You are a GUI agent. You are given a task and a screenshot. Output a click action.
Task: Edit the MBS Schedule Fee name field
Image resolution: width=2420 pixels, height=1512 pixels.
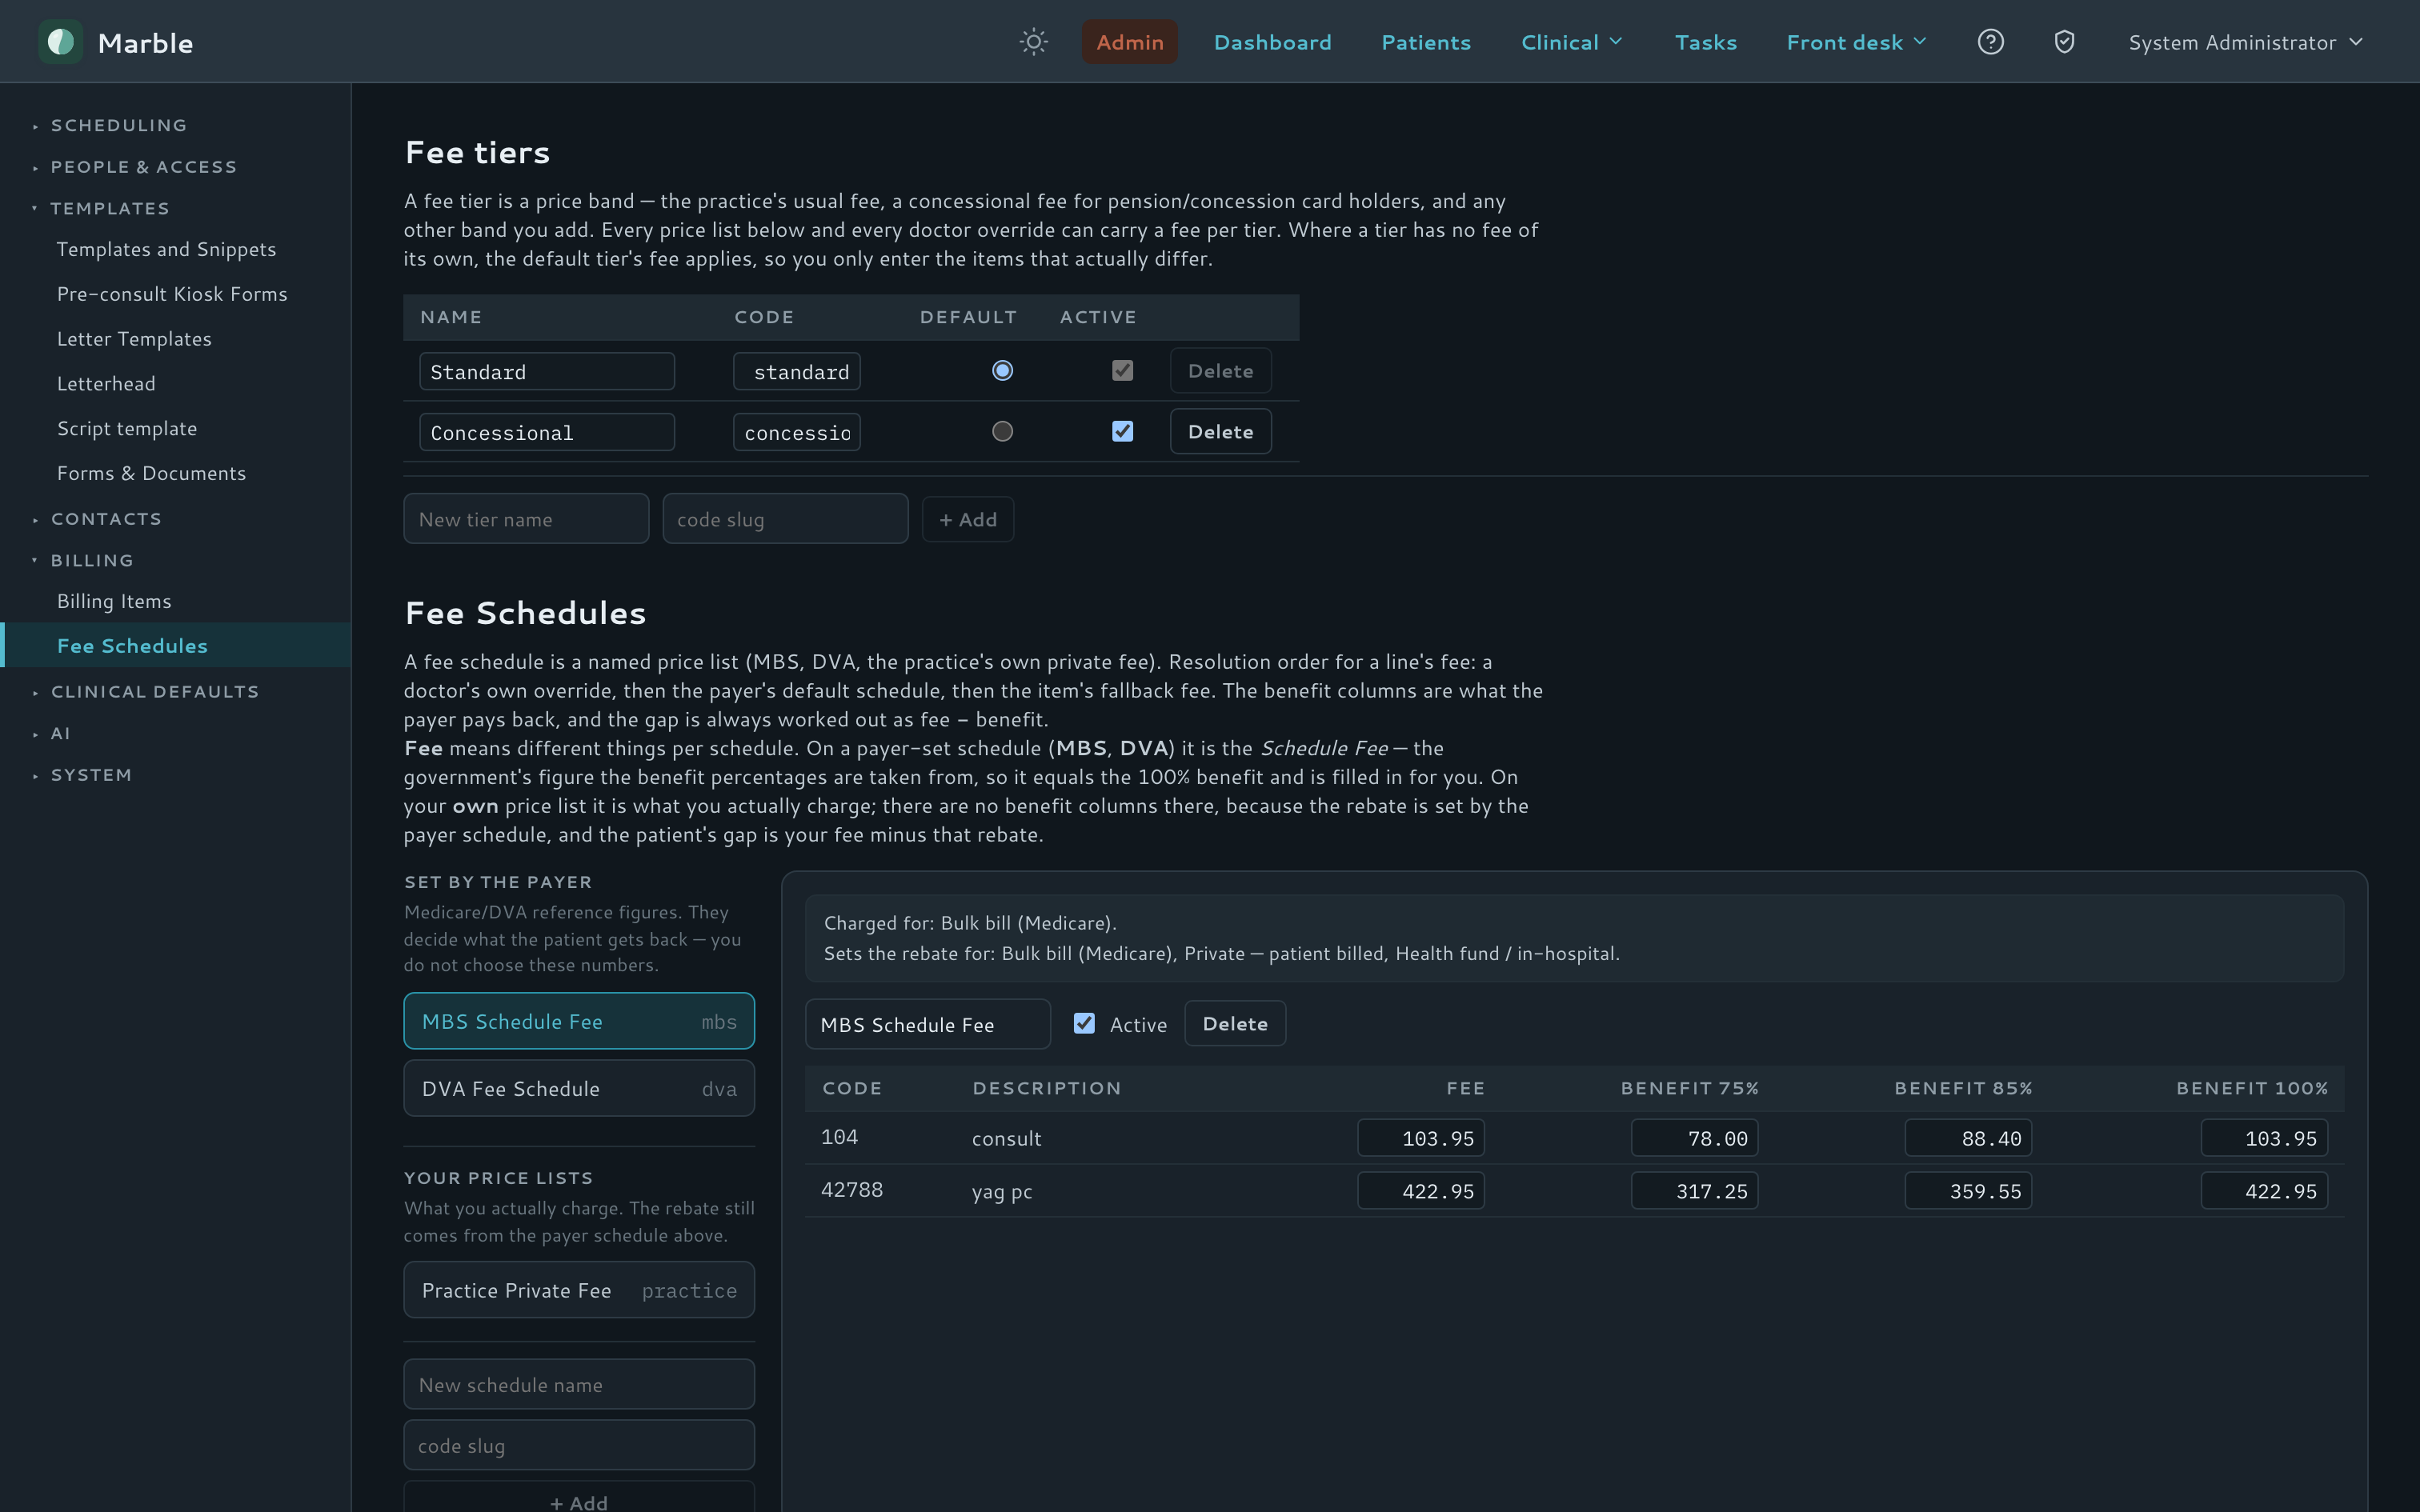(x=928, y=1024)
